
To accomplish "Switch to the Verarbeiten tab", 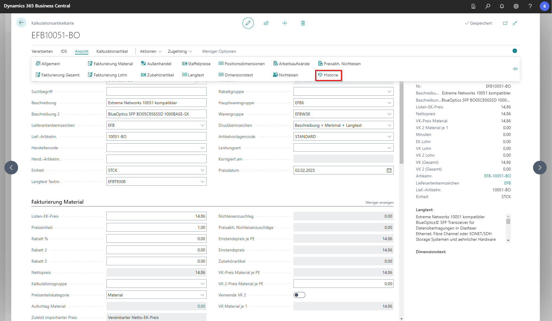I will [x=42, y=51].
